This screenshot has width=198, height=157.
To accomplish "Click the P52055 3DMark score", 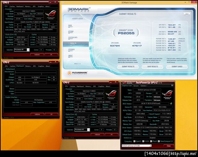I will click(126, 33).
